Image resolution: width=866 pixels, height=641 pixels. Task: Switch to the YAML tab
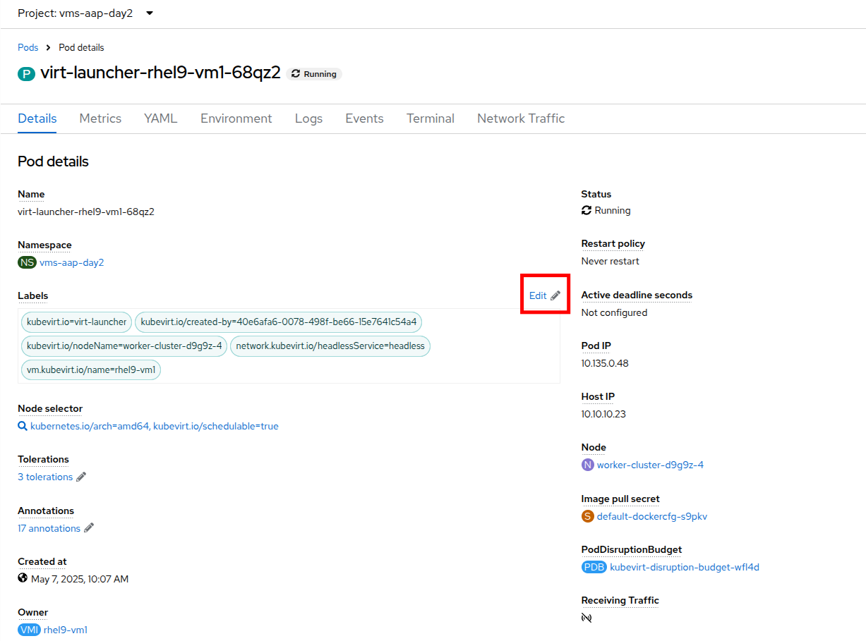point(160,118)
